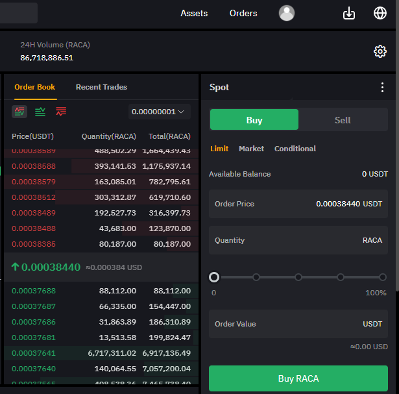Select Market order type

coord(251,149)
